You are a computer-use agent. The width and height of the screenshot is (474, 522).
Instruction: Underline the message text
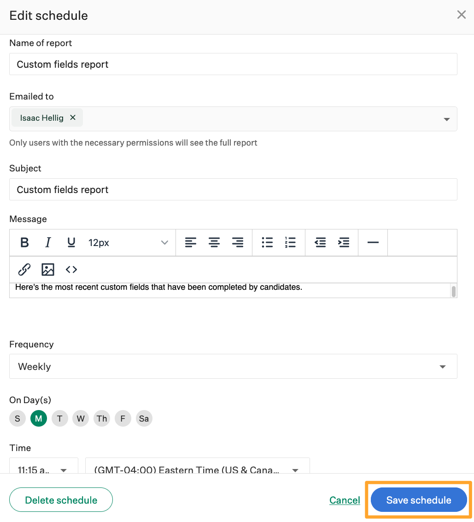tap(71, 242)
